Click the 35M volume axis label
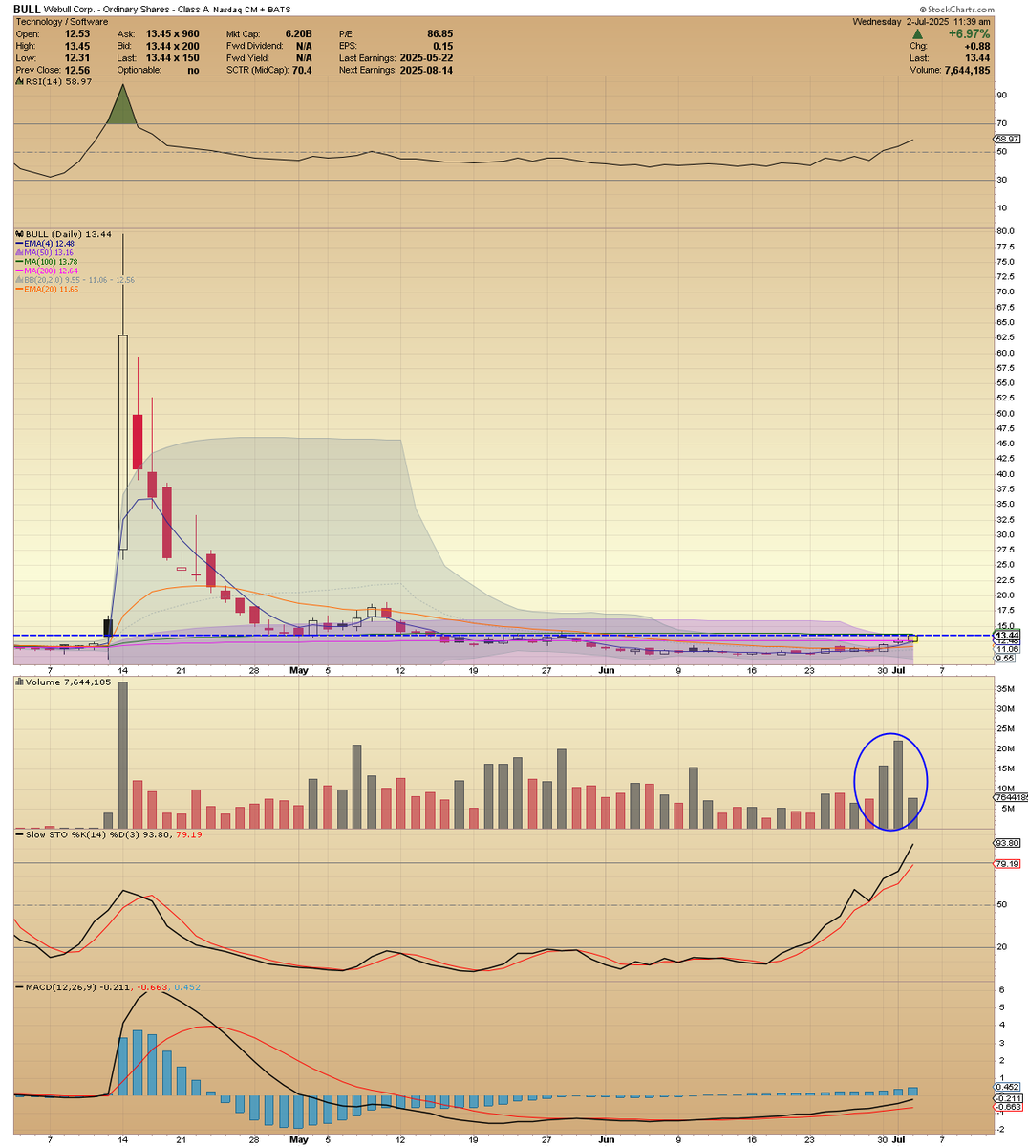Screen dimensions: 1028x1147 [x=1005, y=688]
